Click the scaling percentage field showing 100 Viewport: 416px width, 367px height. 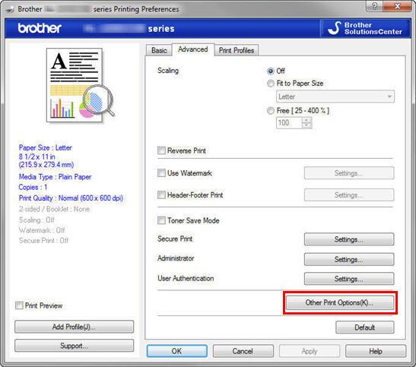coord(289,122)
